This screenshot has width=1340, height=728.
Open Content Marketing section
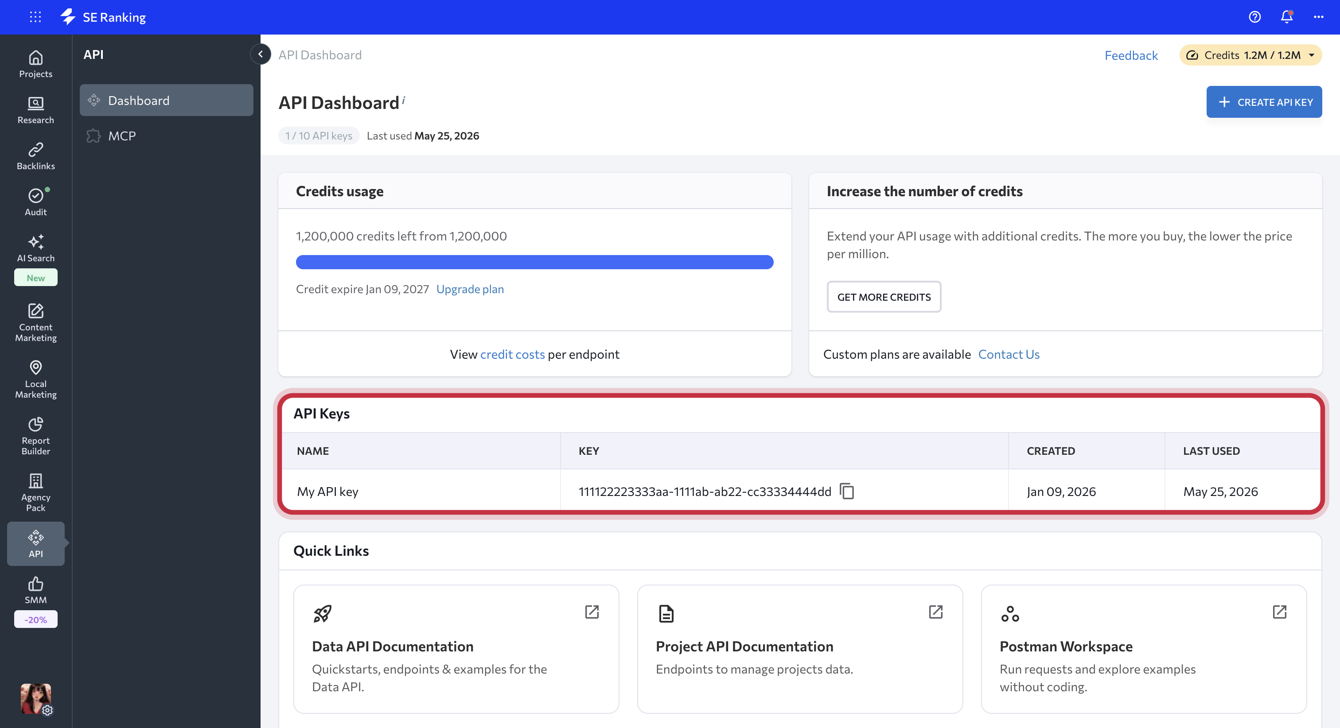point(35,322)
